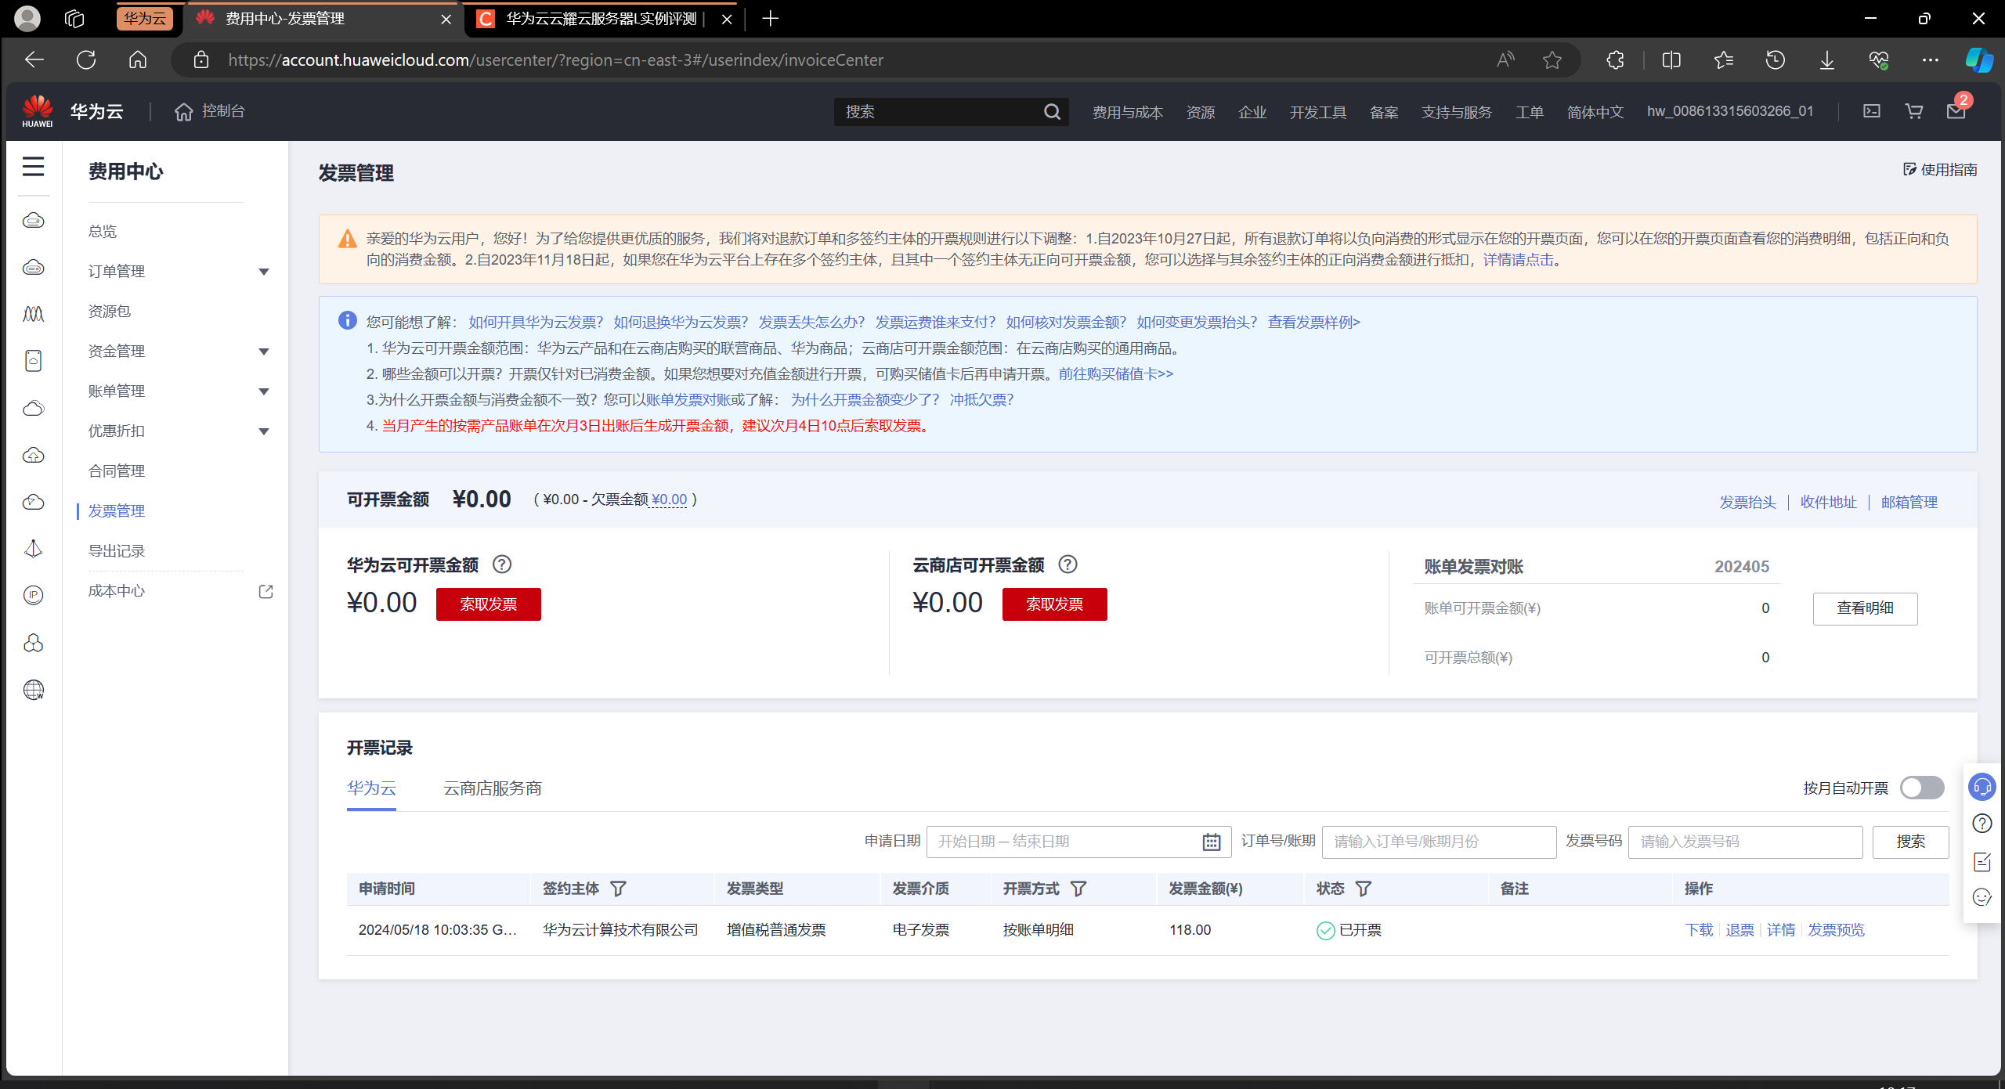2005x1089 pixels.
Task: Click the Cloud Store help tooltip icon
Action: point(1068,564)
